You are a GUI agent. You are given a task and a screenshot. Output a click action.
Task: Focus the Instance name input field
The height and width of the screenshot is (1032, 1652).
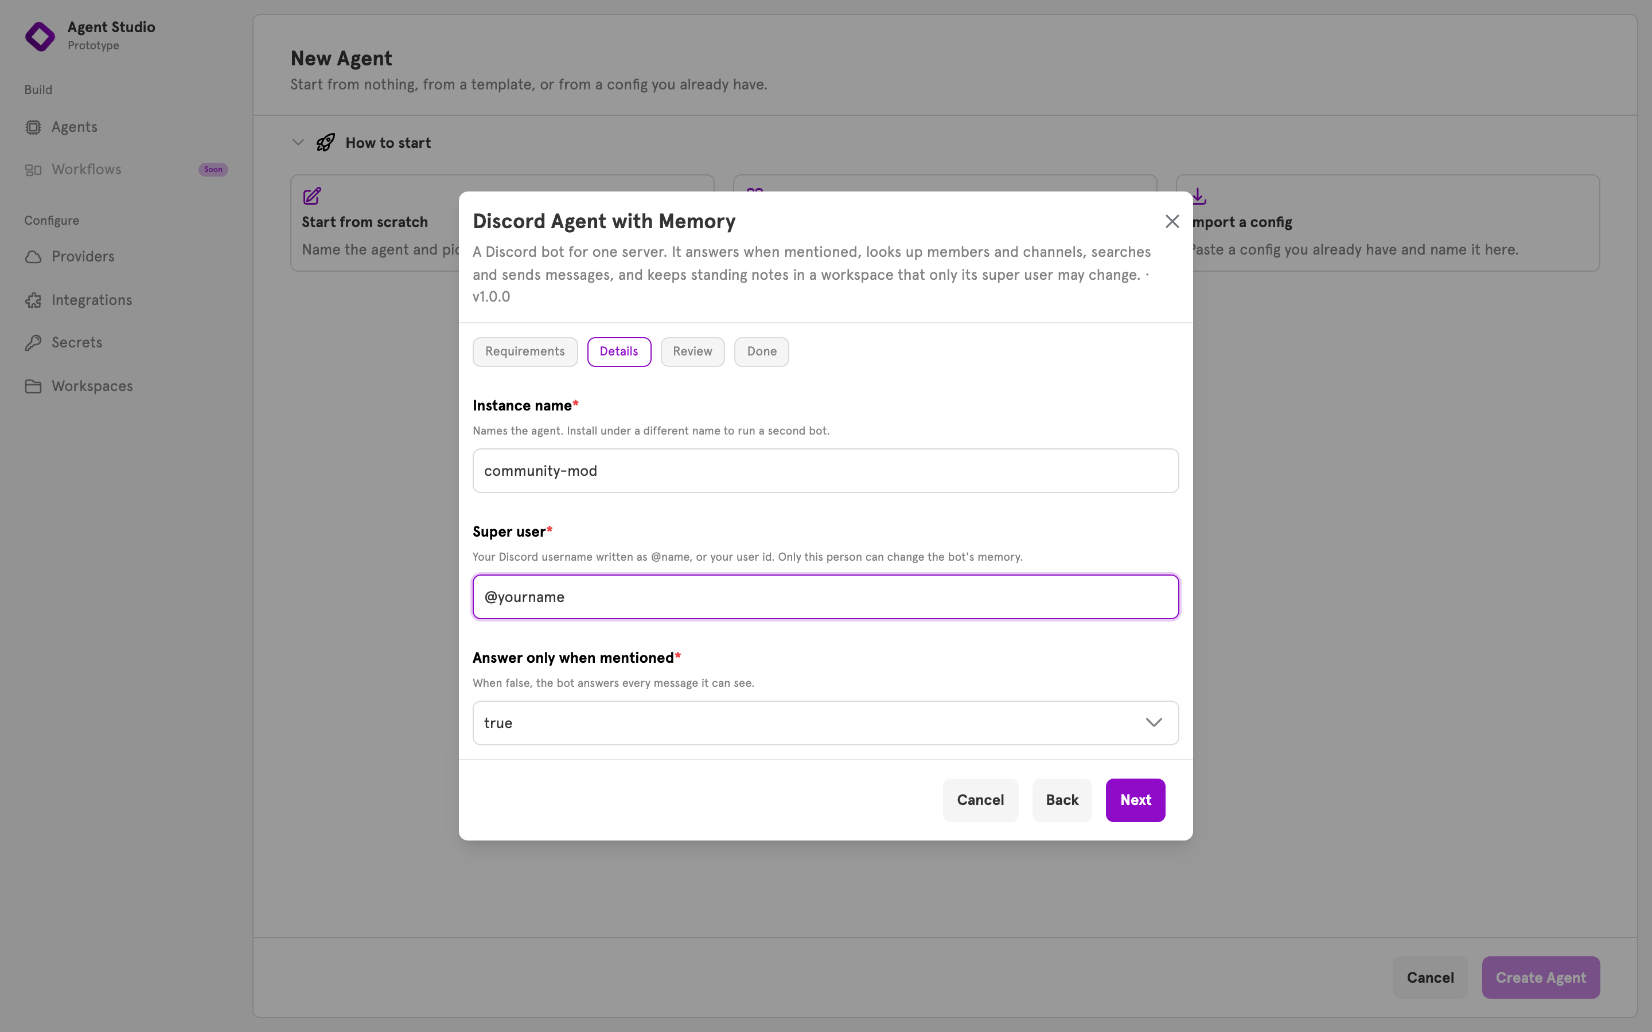click(825, 471)
